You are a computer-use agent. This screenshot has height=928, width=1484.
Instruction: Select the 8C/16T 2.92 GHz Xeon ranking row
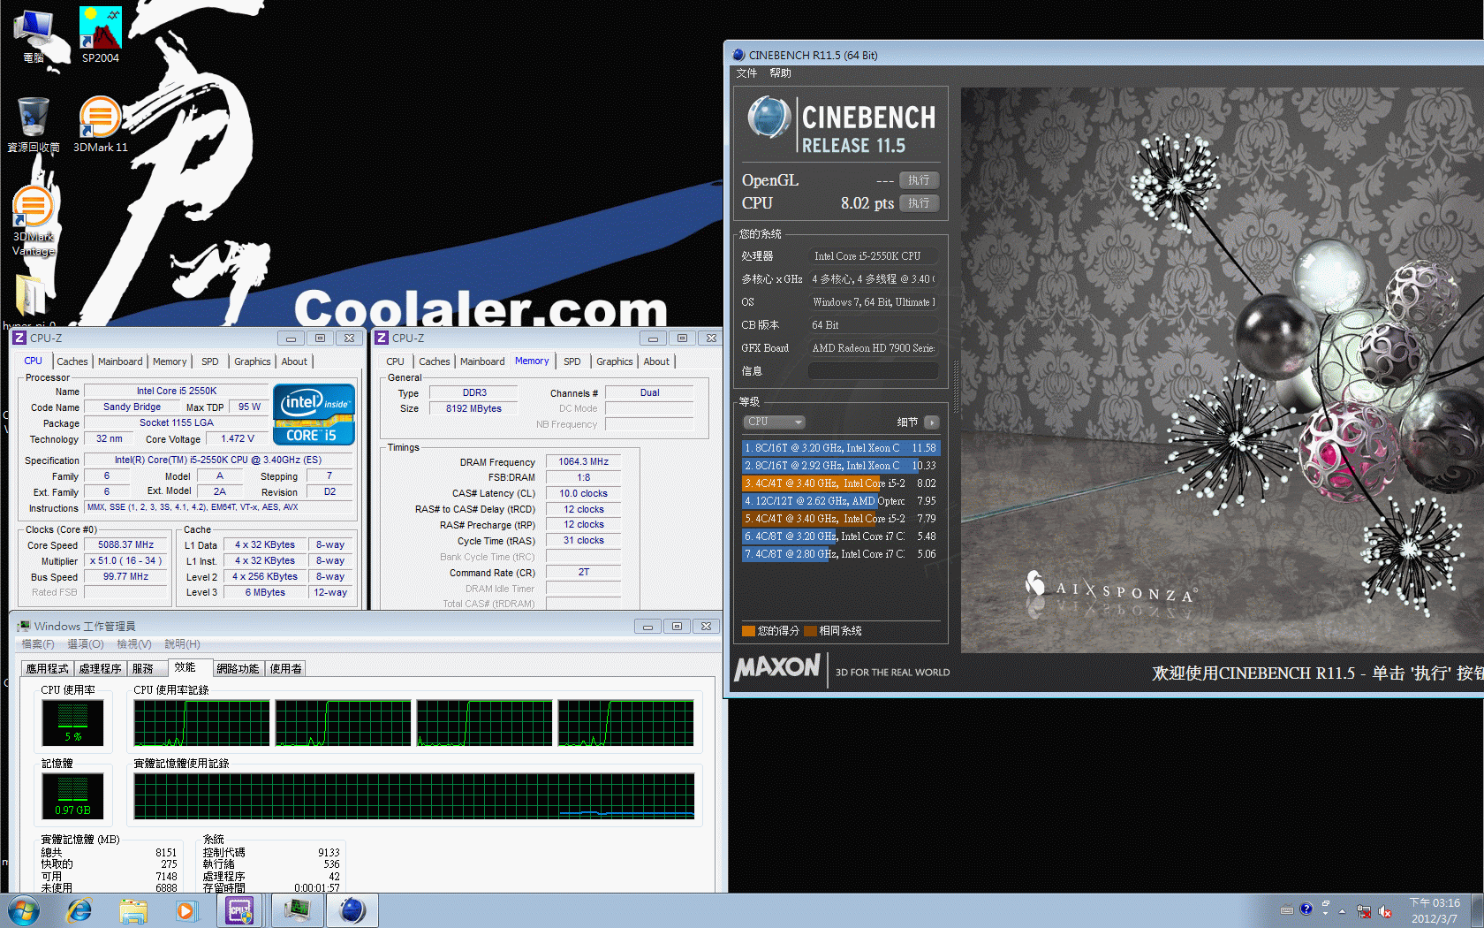(841, 466)
